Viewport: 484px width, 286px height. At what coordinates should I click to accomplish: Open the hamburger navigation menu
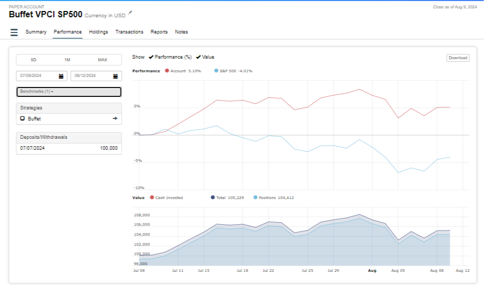[x=14, y=32]
